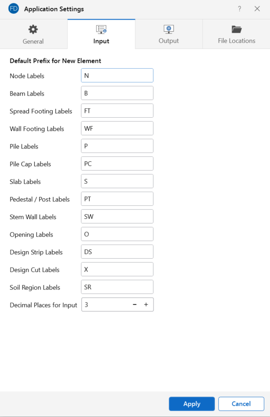The width and height of the screenshot is (270, 417).
Task: Switch to the Output tab
Action: click(x=169, y=34)
